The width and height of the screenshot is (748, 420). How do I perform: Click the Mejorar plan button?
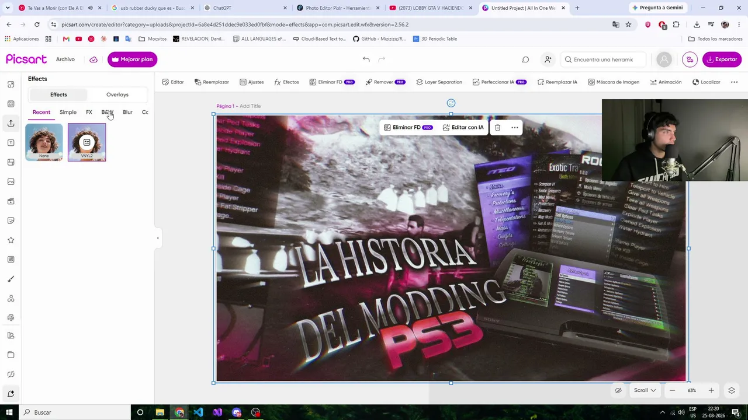click(132, 60)
